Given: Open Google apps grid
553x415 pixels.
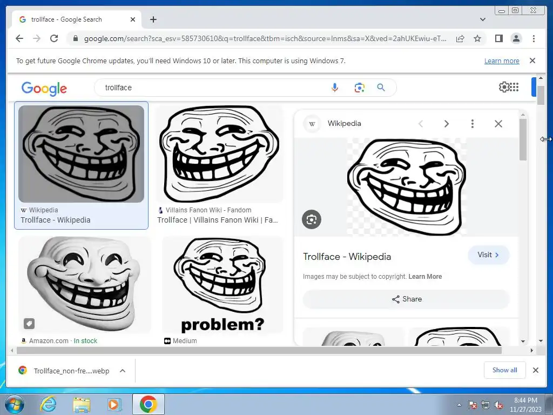Looking at the screenshot, I should (514, 87).
